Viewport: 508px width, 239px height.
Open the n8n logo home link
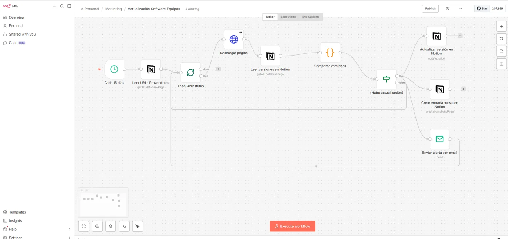tap(11, 6)
